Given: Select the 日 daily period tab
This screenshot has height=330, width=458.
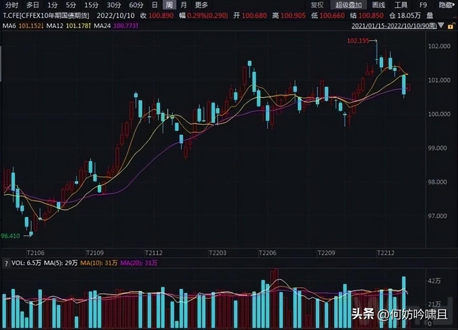Looking at the screenshot, I should (x=155, y=5).
